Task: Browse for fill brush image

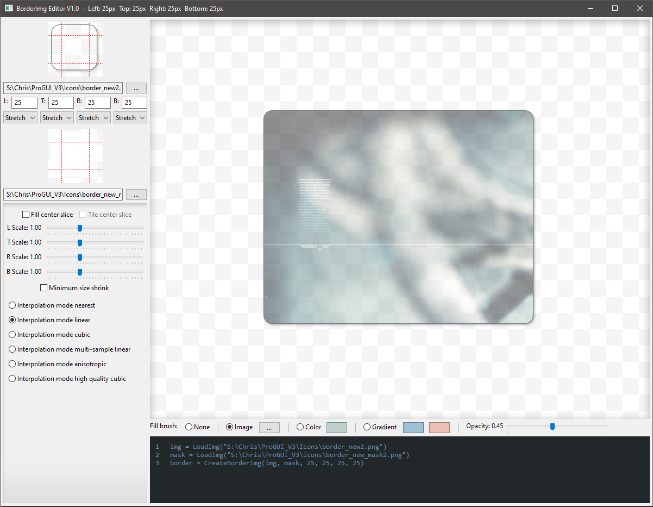Action: coord(269,427)
